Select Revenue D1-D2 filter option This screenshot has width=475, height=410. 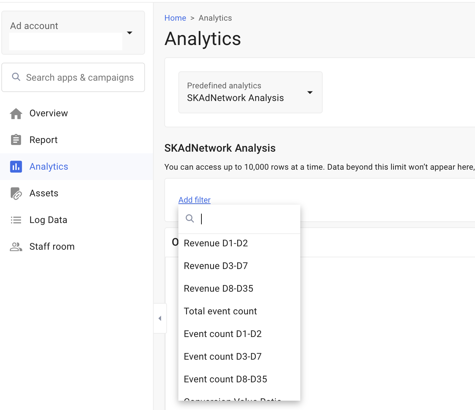click(216, 243)
